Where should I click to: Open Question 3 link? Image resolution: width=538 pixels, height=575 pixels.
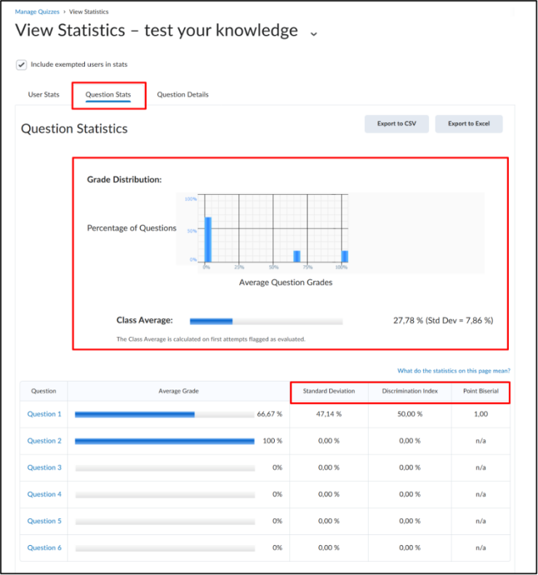44,467
